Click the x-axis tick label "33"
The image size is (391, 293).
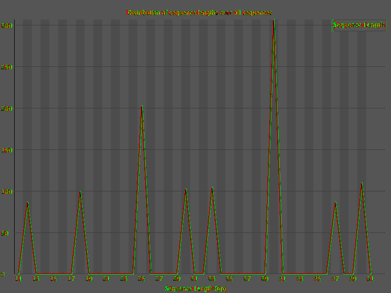click(212, 278)
